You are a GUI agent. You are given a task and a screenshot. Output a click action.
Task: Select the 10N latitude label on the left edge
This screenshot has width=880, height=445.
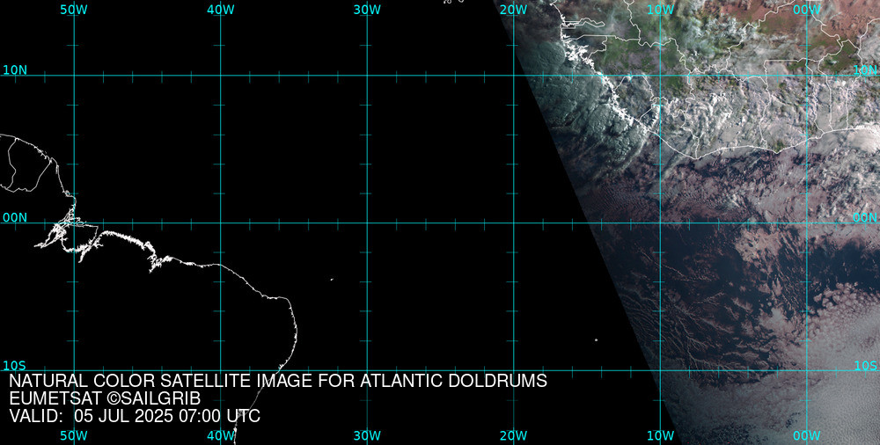pyautogui.click(x=15, y=70)
